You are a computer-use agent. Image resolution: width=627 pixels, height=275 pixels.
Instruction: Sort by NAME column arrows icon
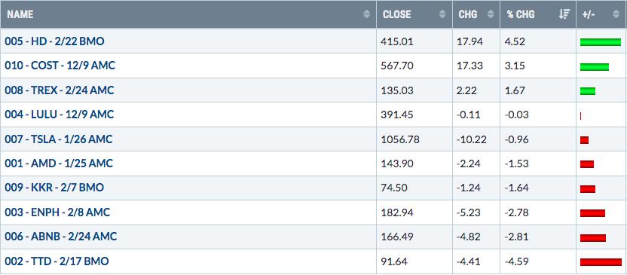pyautogui.click(x=367, y=14)
